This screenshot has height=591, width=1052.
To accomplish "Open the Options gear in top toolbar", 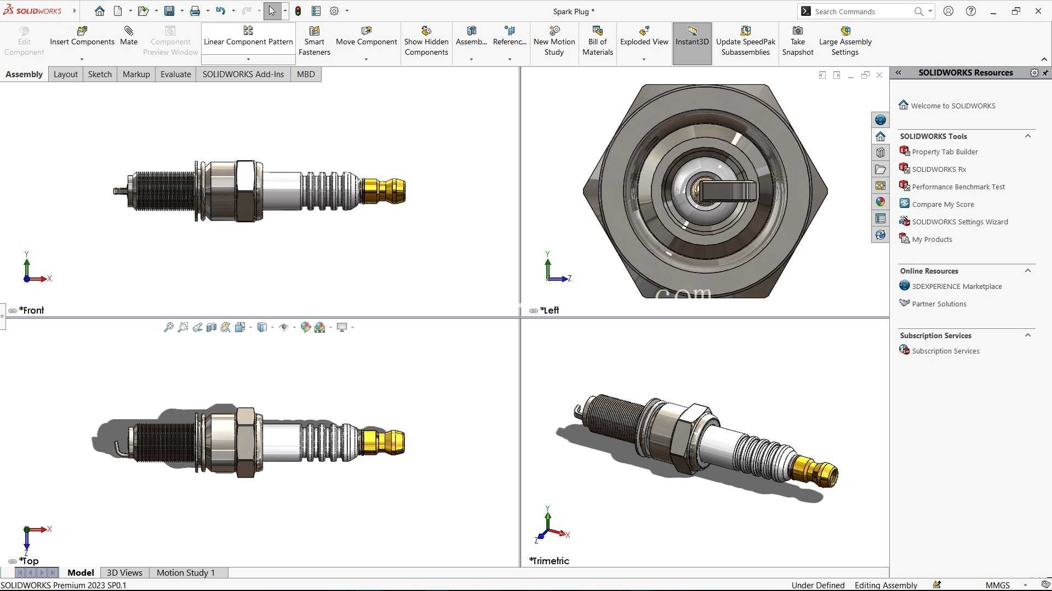I will pos(334,11).
